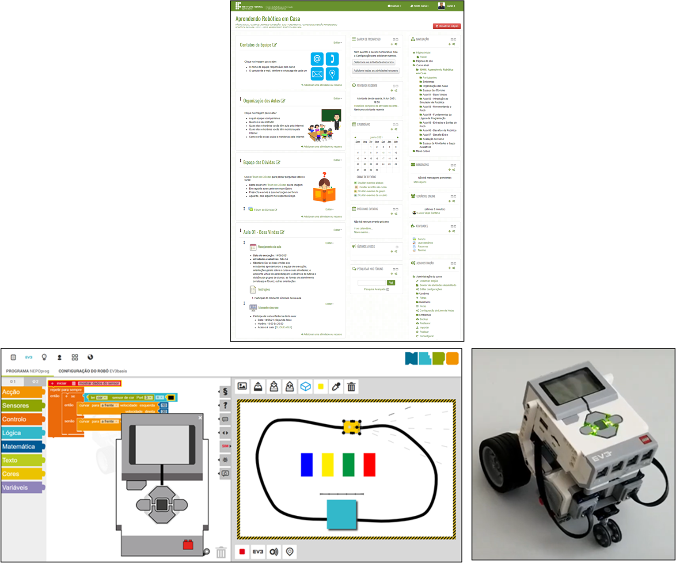Toggle Ocultar eventos globais visibility
This screenshot has width=676, height=563.
[370, 183]
